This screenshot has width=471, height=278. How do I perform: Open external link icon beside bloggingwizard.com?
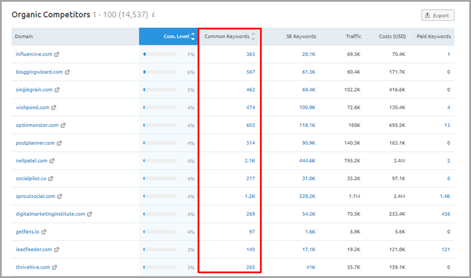[67, 72]
